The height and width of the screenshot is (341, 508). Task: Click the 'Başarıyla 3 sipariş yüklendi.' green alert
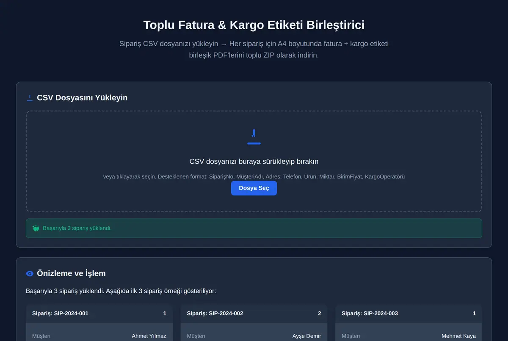coord(254,228)
